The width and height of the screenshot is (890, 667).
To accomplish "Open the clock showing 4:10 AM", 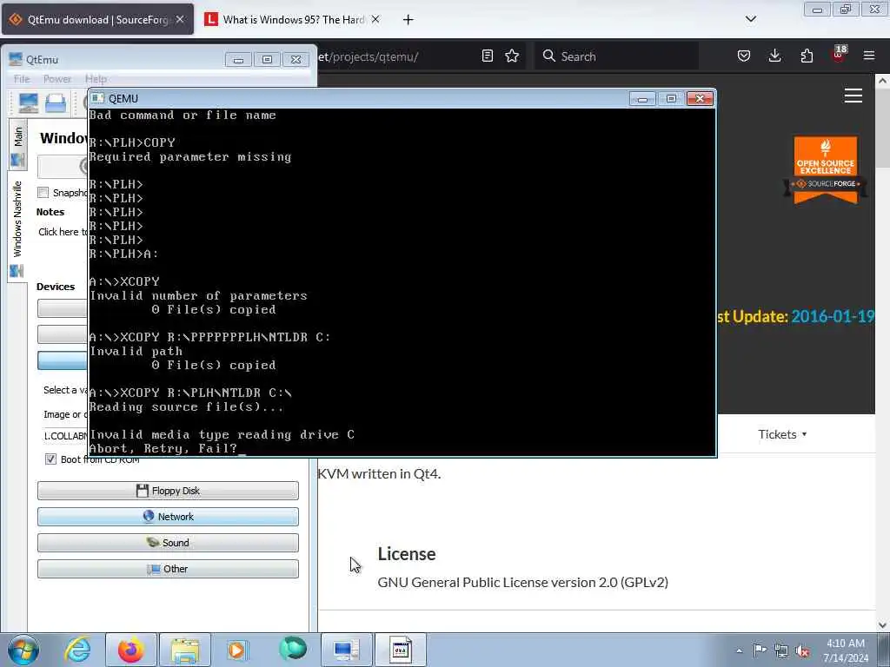I will (x=846, y=650).
